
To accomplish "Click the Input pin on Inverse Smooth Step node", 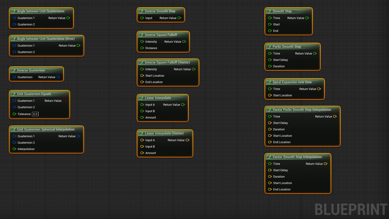I will point(142,18).
